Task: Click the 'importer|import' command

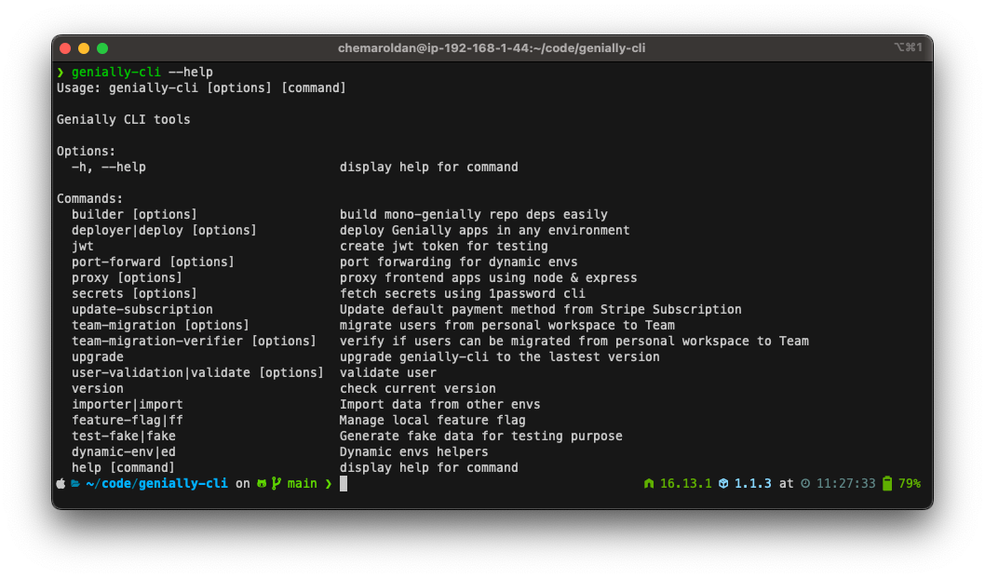Action: pyautogui.click(x=127, y=405)
